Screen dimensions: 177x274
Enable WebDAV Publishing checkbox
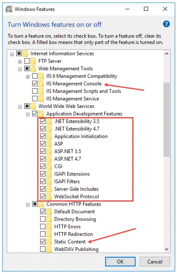coord(43,249)
